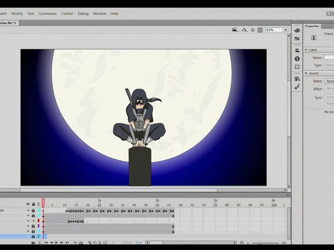Click the red layer outline color swatch
Viewport: 334px width, 250px height.
click(x=38, y=221)
